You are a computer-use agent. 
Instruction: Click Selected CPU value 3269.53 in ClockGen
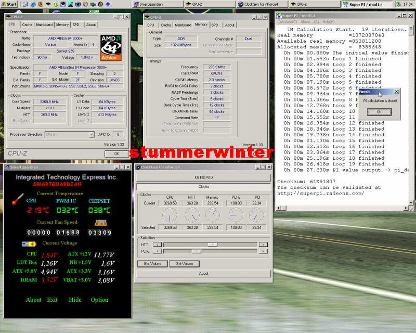pos(171,227)
